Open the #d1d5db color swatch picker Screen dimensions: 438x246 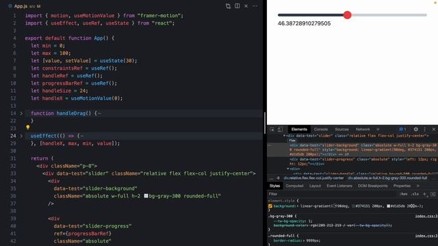388,206
